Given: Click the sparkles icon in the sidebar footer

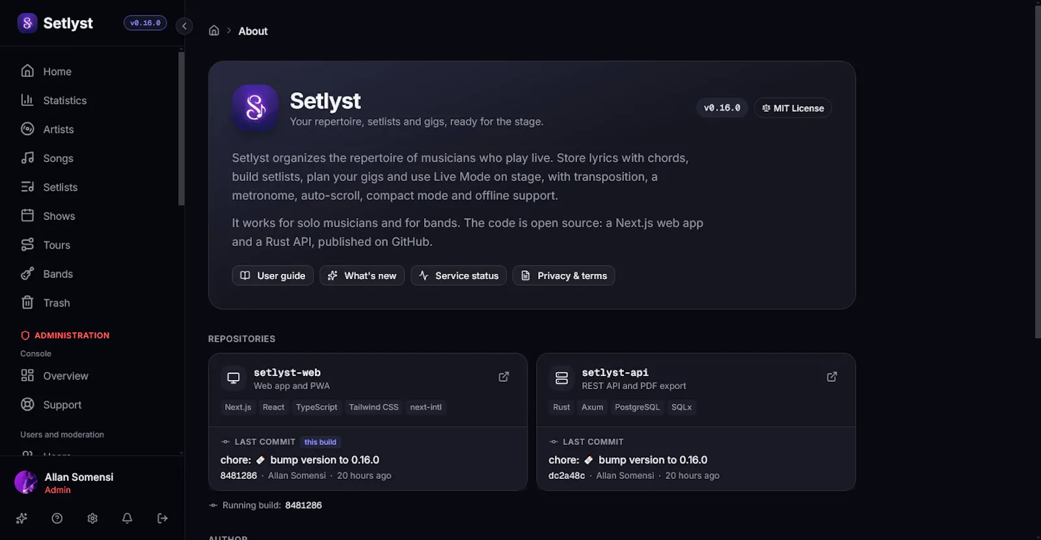Looking at the screenshot, I should (22, 519).
